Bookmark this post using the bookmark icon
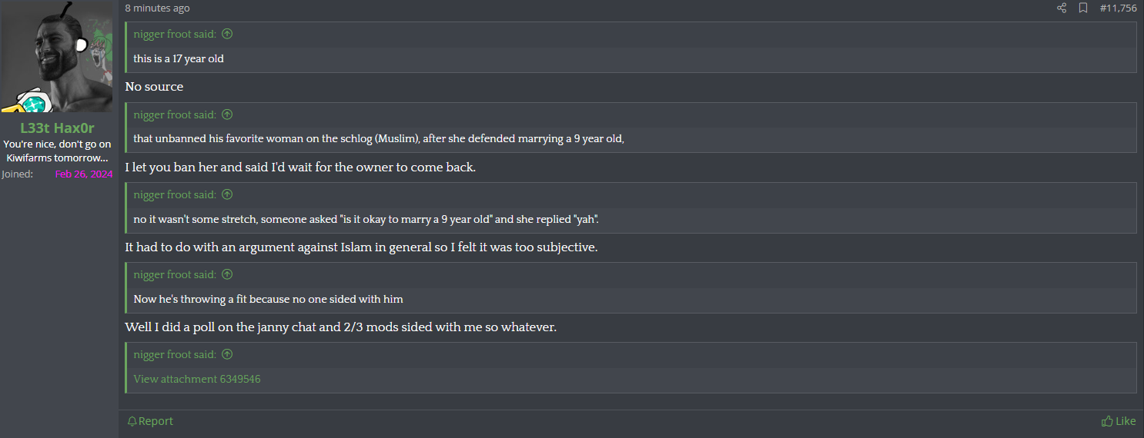The height and width of the screenshot is (438, 1144). pyautogui.click(x=1083, y=8)
